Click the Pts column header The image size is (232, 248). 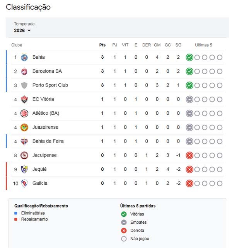click(102, 45)
